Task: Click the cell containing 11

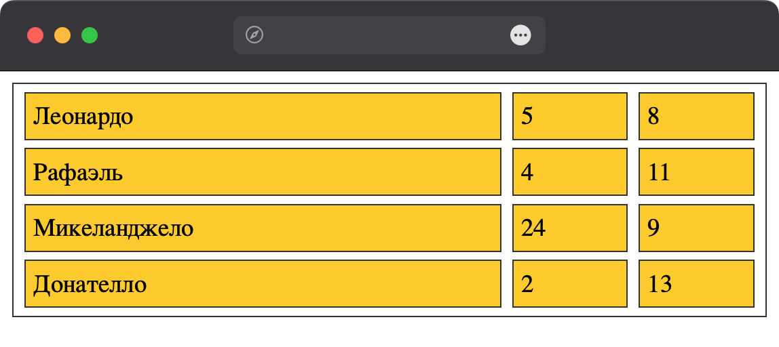Action: coord(696,171)
